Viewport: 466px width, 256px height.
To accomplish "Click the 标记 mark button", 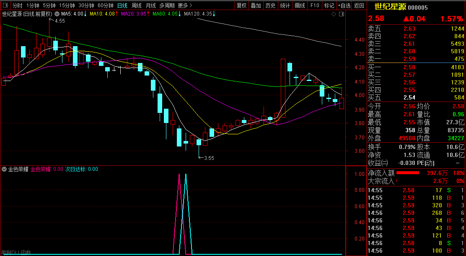I will 329,5.
